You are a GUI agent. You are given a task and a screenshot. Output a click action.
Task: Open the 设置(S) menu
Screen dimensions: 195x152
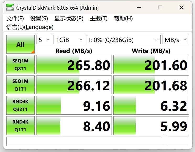[x=39, y=19]
